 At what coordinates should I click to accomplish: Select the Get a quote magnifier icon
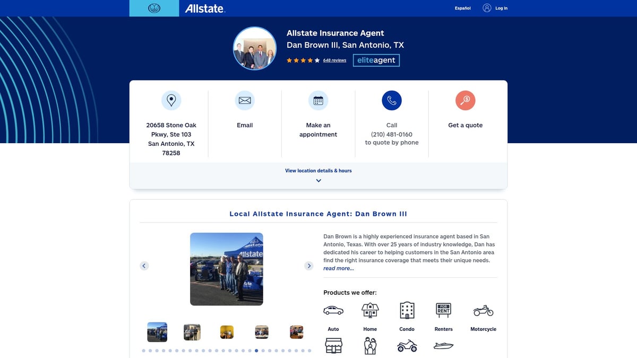pos(465,100)
